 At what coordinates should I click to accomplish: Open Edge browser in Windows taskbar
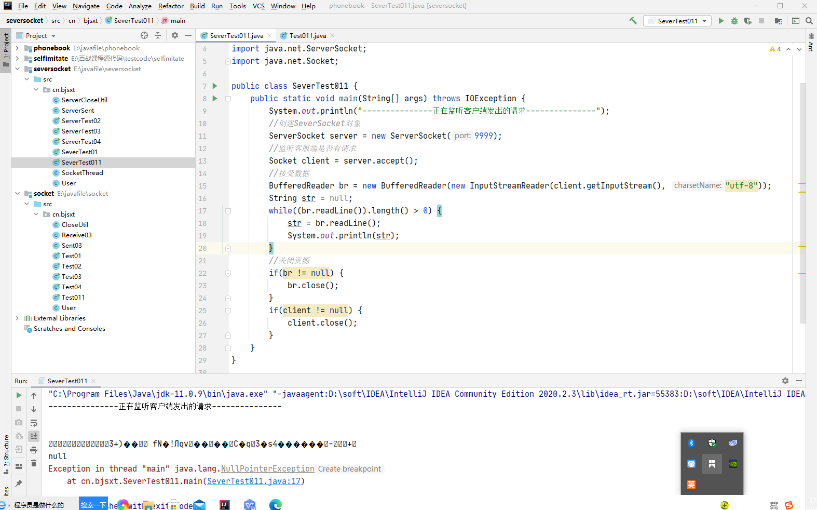pos(275,504)
